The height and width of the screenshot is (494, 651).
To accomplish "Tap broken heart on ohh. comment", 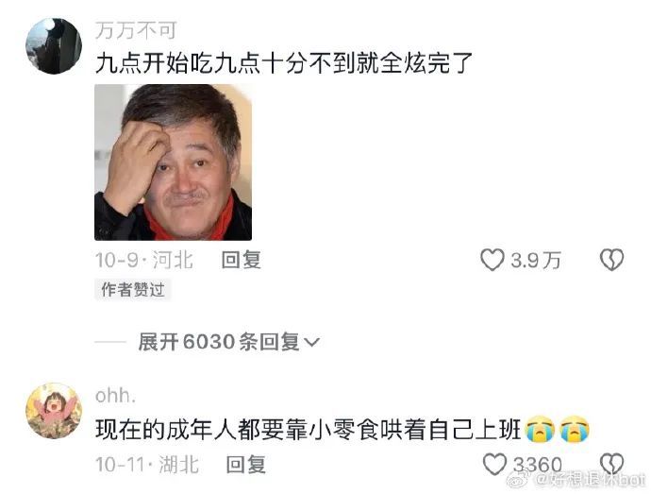I will [x=612, y=464].
